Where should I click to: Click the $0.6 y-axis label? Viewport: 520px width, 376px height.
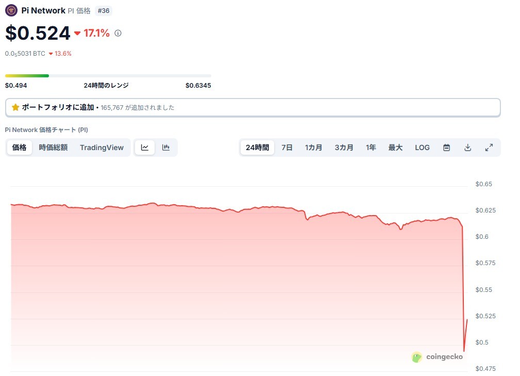click(482, 237)
